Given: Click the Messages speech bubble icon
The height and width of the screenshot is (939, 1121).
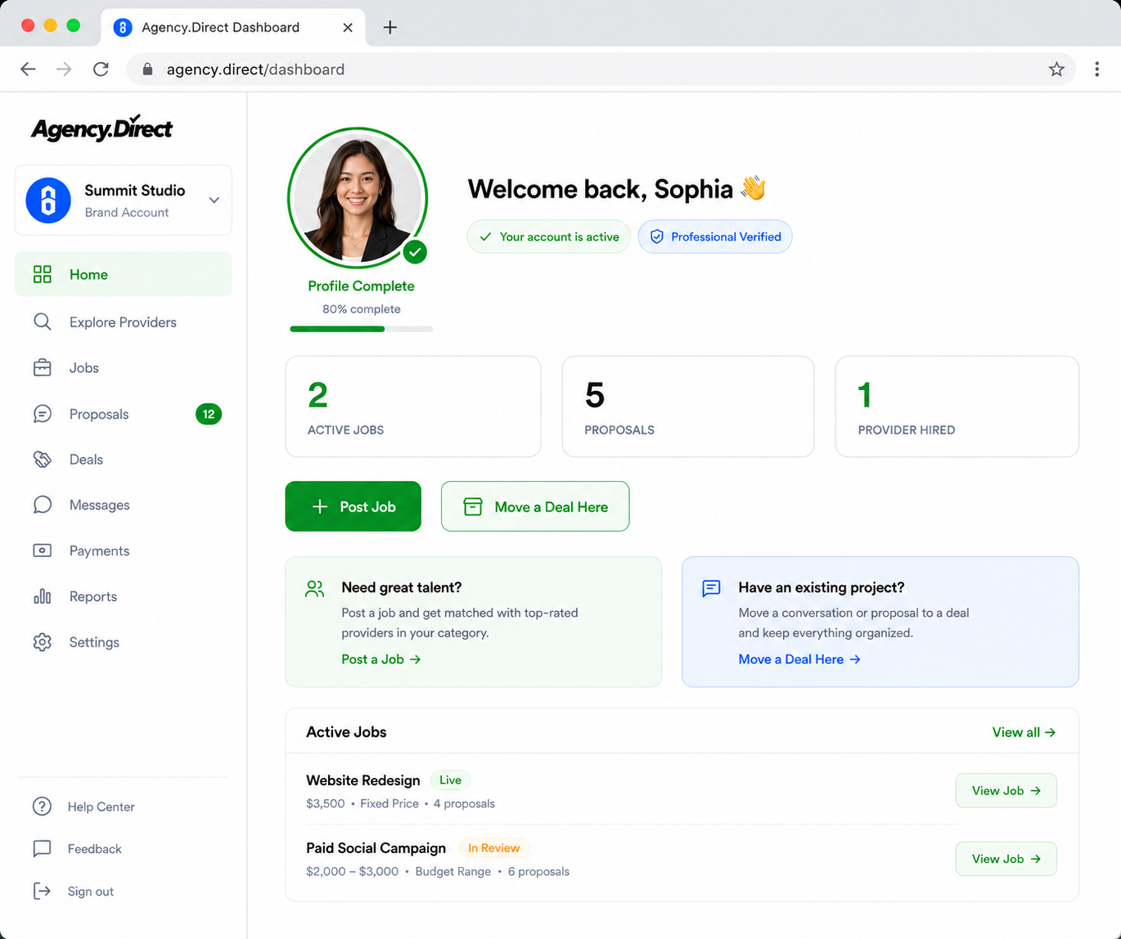Looking at the screenshot, I should [x=43, y=505].
